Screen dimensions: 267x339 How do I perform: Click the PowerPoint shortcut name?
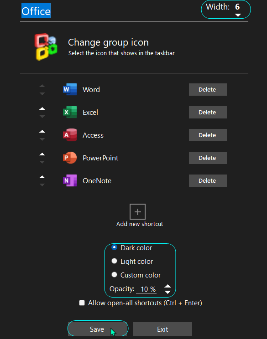(x=100, y=158)
